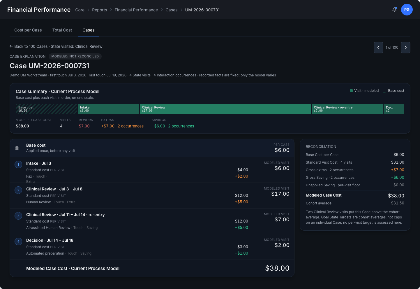
Task: Click the back arrow before Back to 100 Cases
Action: click(11, 46)
